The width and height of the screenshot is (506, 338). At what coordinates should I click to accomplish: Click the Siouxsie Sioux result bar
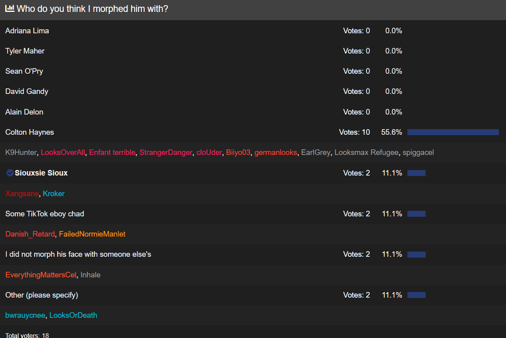417,173
